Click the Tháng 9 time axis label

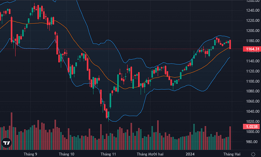pyautogui.click(x=30, y=154)
